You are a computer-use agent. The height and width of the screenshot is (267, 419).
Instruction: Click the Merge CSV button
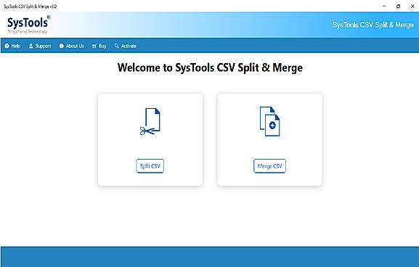(x=269, y=166)
